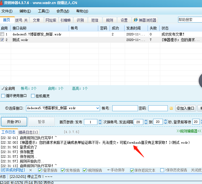Viewport: 202px width, 184px height.
Task: Uncheck the row 2 测试.wzdr checkbox
Action: (2, 40)
